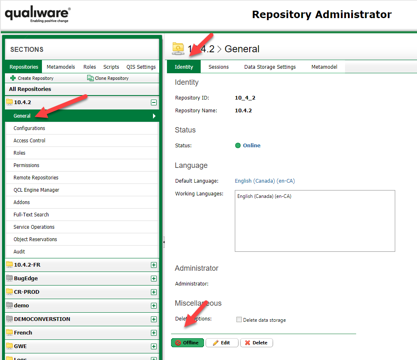This screenshot has width=417, height=360.
Task: Collapse the 10.4.2 repository
Action: 154,102
